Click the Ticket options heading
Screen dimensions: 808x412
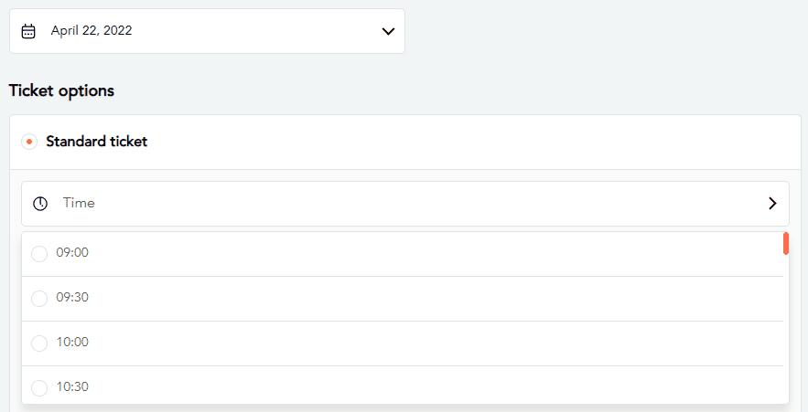[61, 91]
